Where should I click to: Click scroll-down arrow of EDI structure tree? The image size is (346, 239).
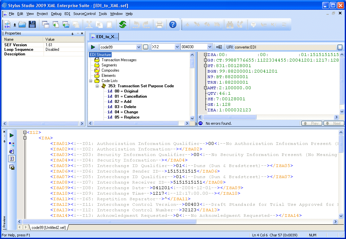(x=192, y=118)
